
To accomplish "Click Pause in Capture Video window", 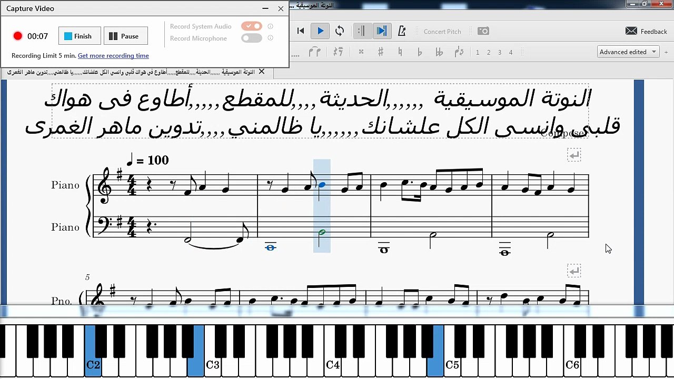I will [x=125, y=36].
